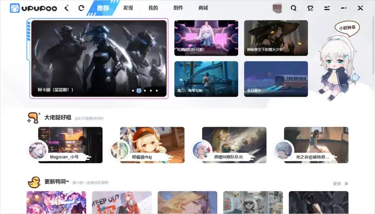Image resolution: width=375 pixels, height=214 pixels.
Task: Click 滑稽纠察队队长 avatar
Action: coord(202,150)
